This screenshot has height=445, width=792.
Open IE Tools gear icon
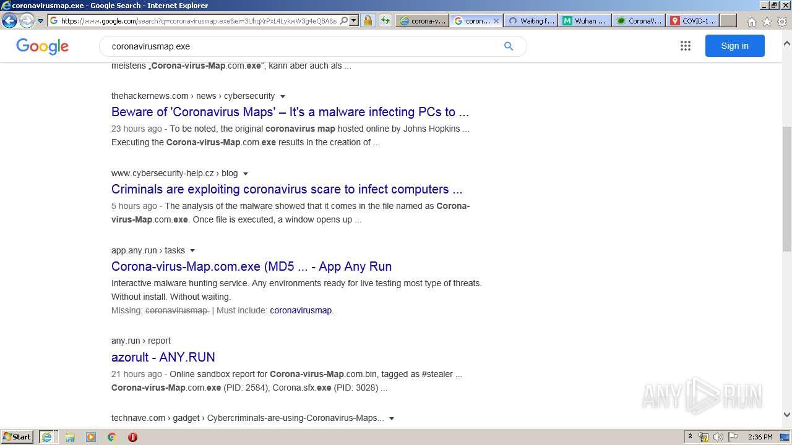point(782,21)
